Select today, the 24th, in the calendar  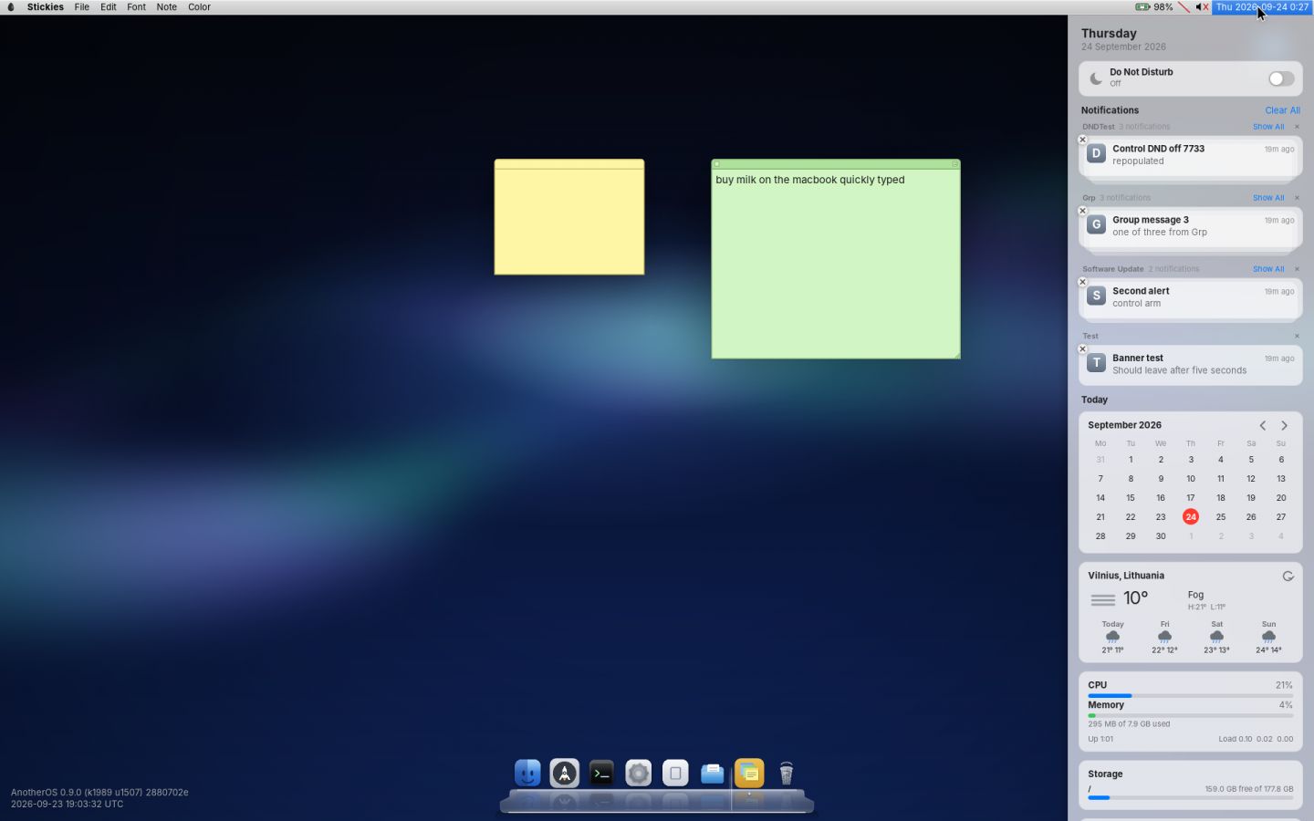coord(1190,517)
